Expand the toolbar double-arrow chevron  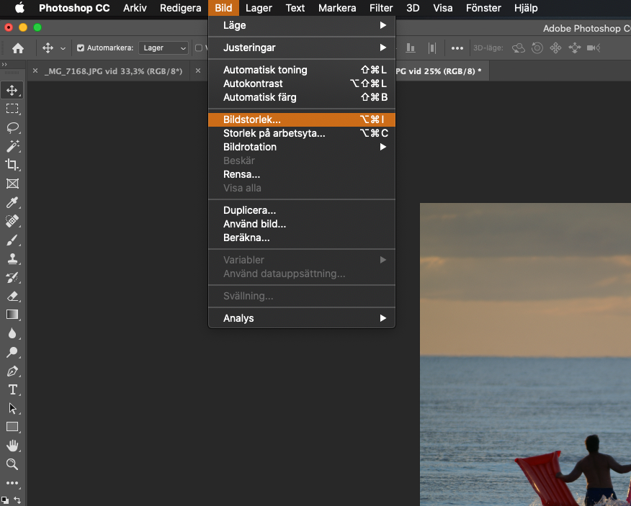4,64
